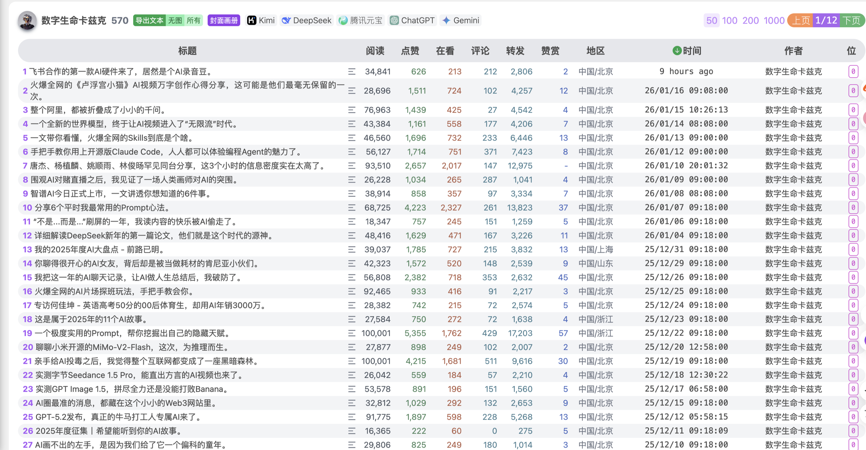Open the list icon for article 1
Image resolution: width=866 pixels, height=450 pixels.
[352, 72]
